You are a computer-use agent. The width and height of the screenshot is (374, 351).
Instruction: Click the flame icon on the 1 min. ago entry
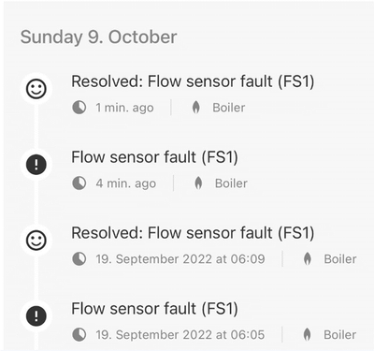[x=195, y=108]
